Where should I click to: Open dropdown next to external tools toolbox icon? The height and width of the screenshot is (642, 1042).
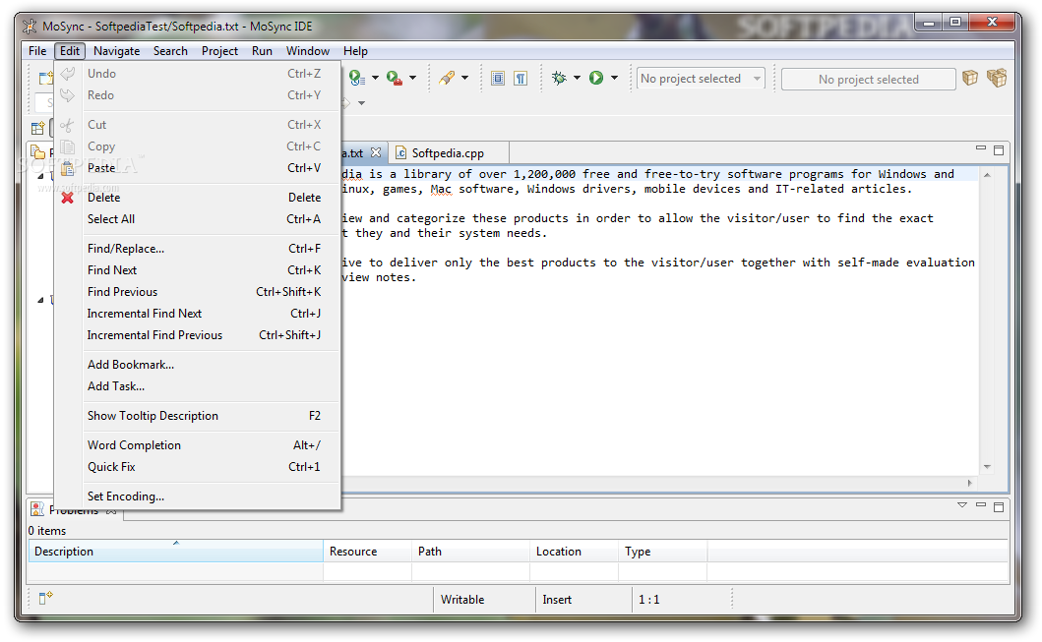point(412,79)
